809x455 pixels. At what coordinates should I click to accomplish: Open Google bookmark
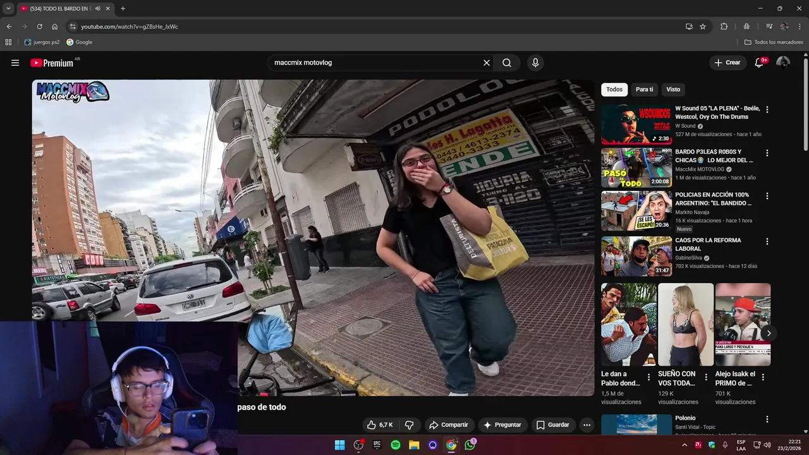80,42
